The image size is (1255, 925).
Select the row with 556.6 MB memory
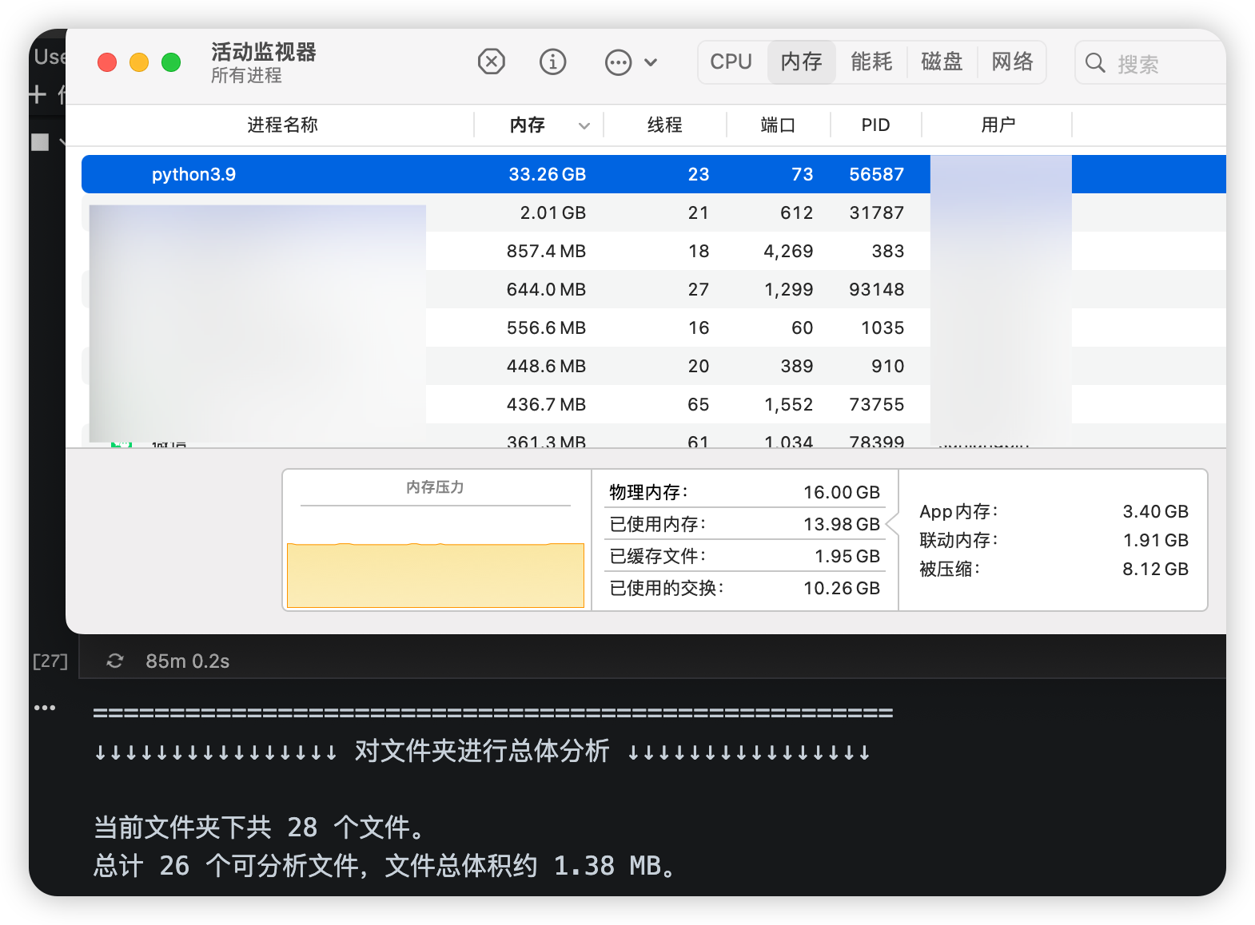click(x=654, y=328)
